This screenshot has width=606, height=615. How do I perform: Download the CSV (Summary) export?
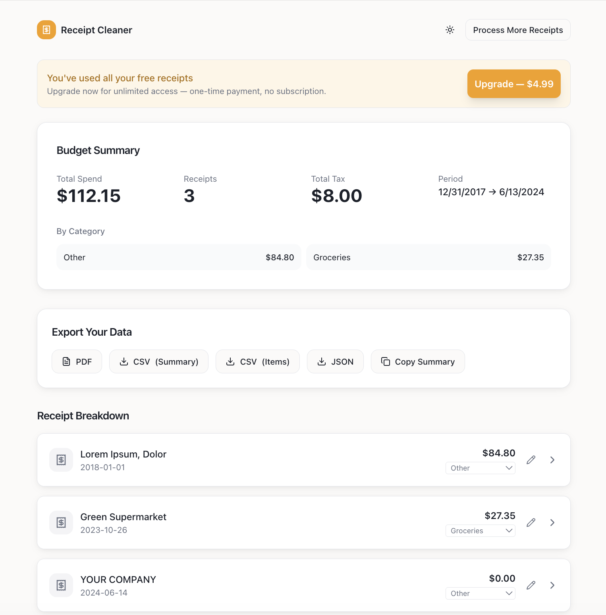point(159,361)
